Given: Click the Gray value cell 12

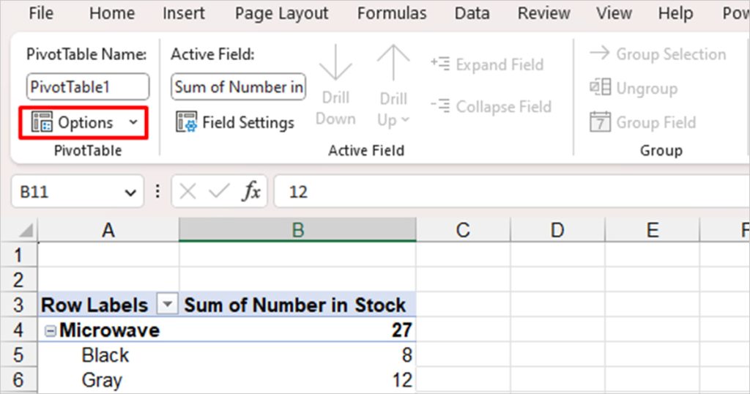Looking at the screenshot, I should point(297,379).
